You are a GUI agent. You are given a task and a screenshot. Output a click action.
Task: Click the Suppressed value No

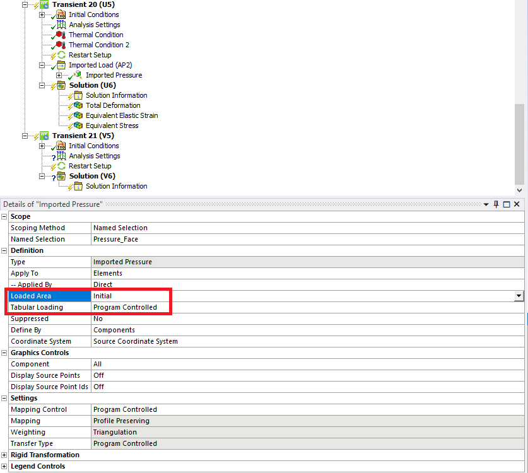coord(307,319)
